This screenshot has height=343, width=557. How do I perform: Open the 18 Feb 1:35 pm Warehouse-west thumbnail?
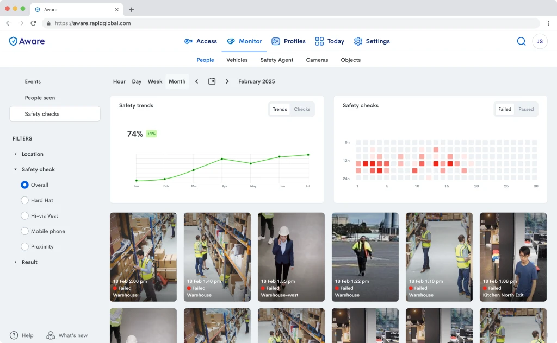291,257
